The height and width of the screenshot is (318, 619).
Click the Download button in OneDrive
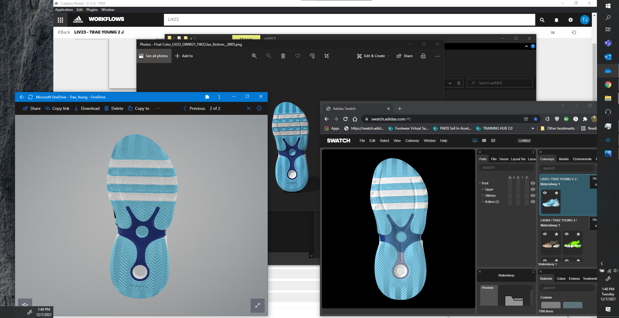point(87,108)
